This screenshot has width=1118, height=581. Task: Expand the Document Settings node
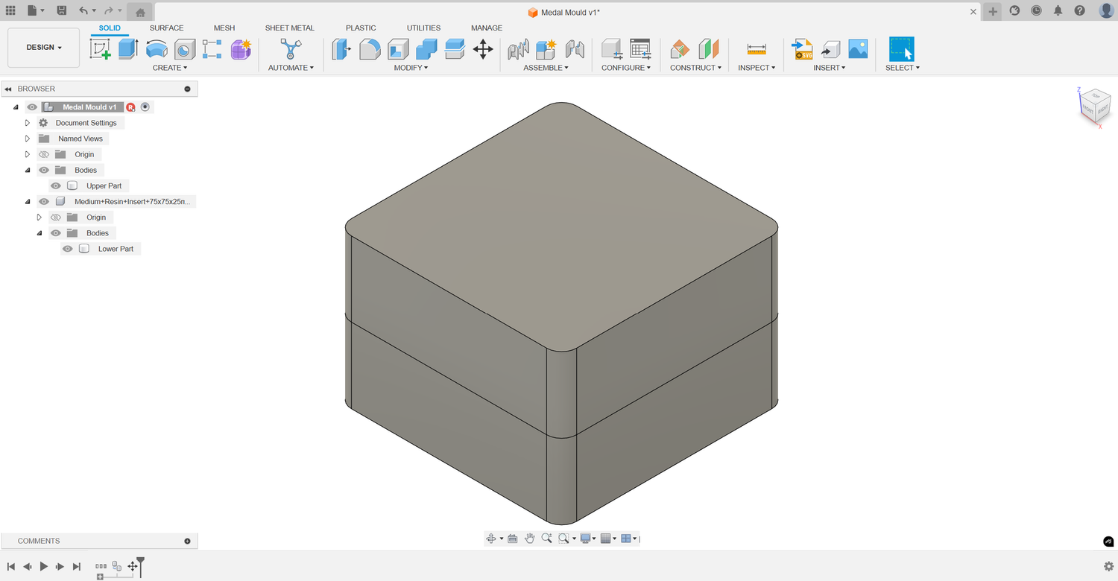(28, 123)
